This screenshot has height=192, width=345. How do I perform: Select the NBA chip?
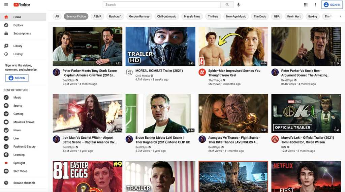pyautogui.click(x=277, y=16)
